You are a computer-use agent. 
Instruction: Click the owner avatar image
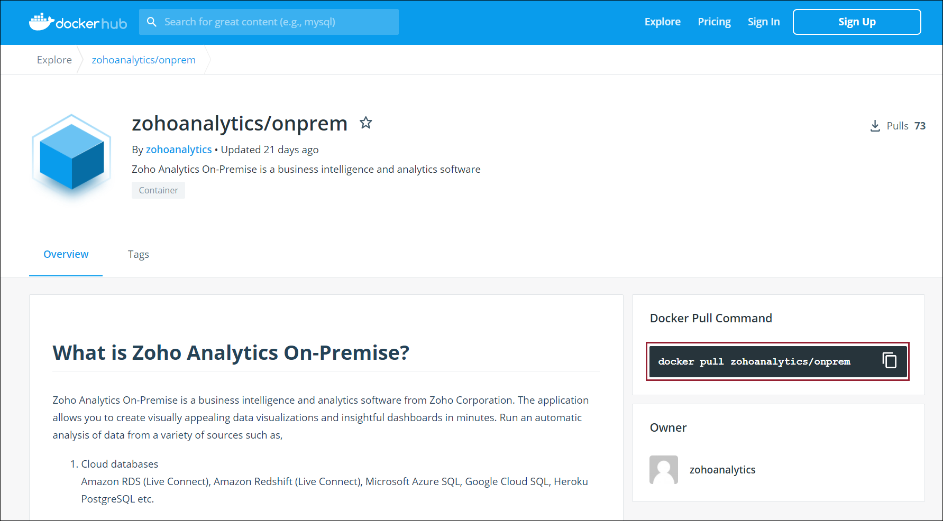(x=664, y=470)
